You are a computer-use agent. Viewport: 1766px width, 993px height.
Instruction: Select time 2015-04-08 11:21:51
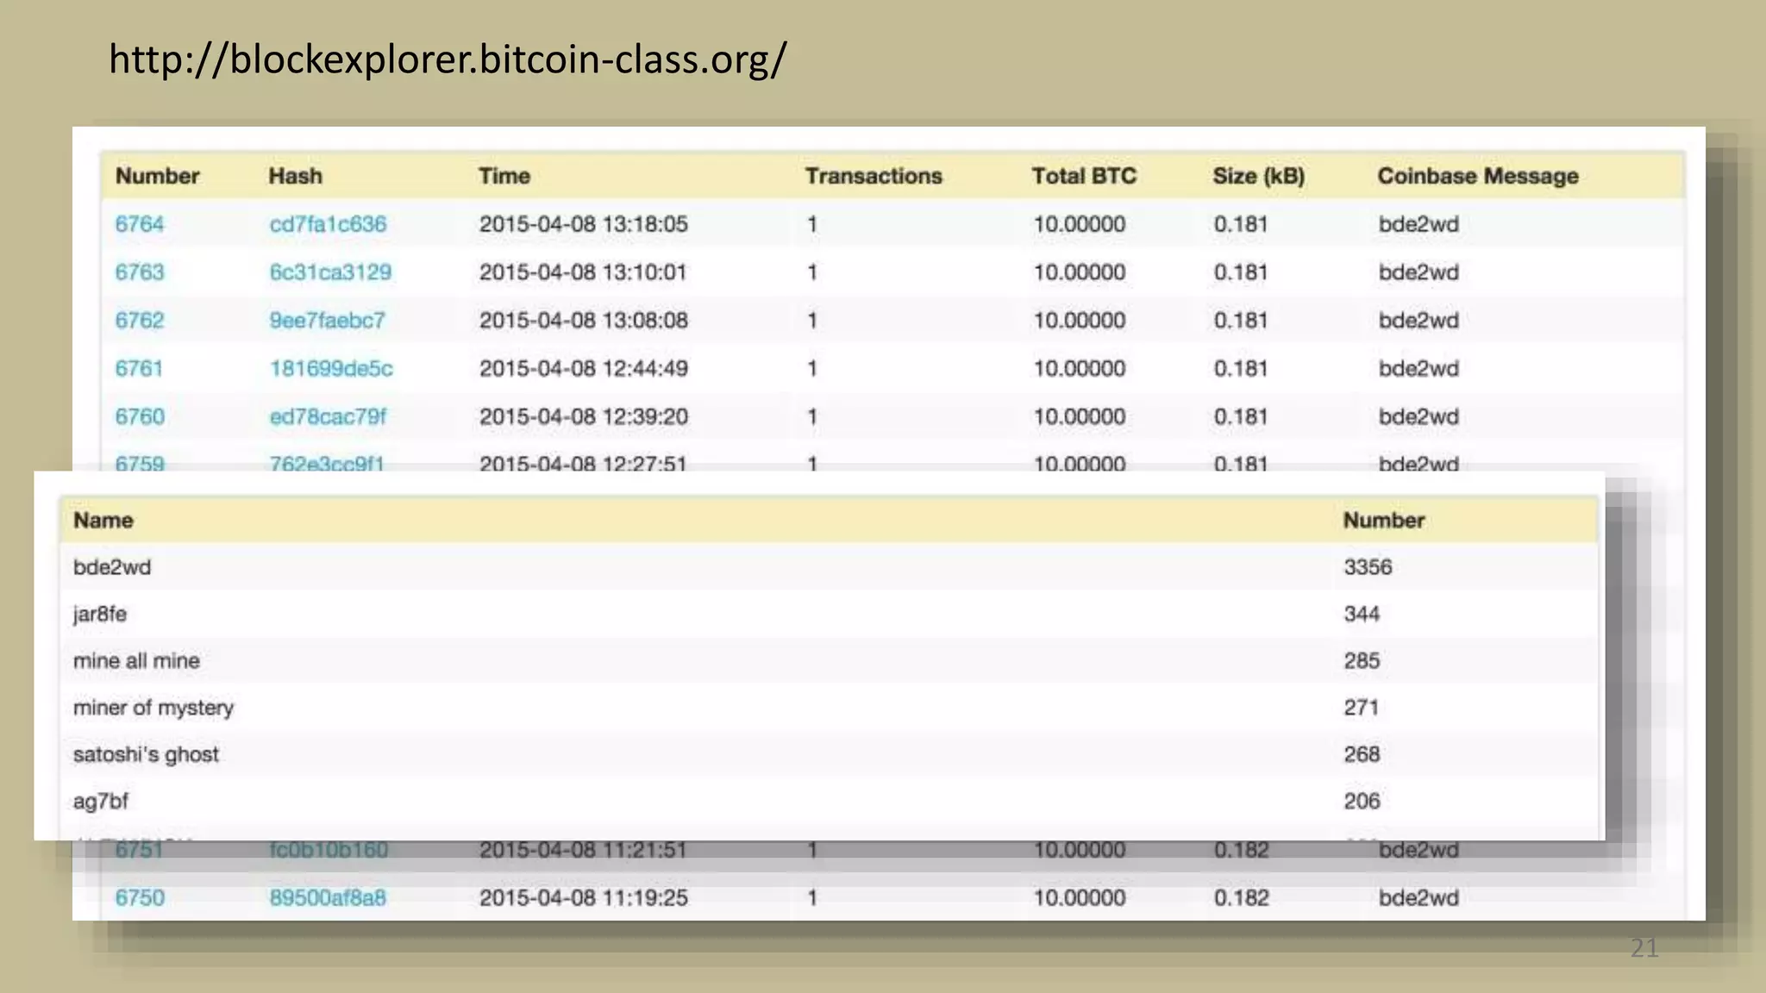pyautogui.click(x=584, y=850)
